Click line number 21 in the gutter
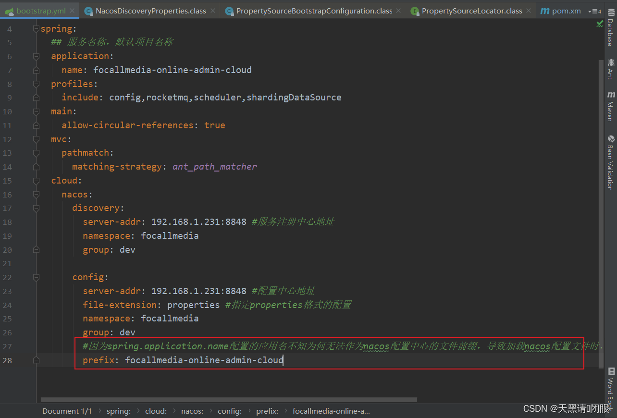This screenshot has height=418, width=617. [x=7, y=264]
